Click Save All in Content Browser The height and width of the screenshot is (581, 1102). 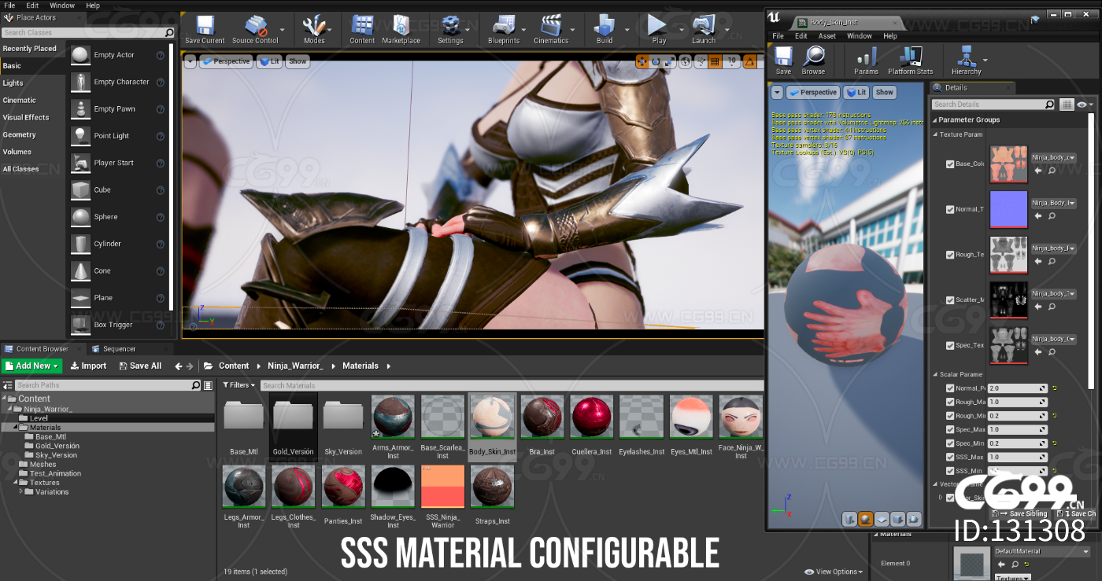tap(140, 366)
